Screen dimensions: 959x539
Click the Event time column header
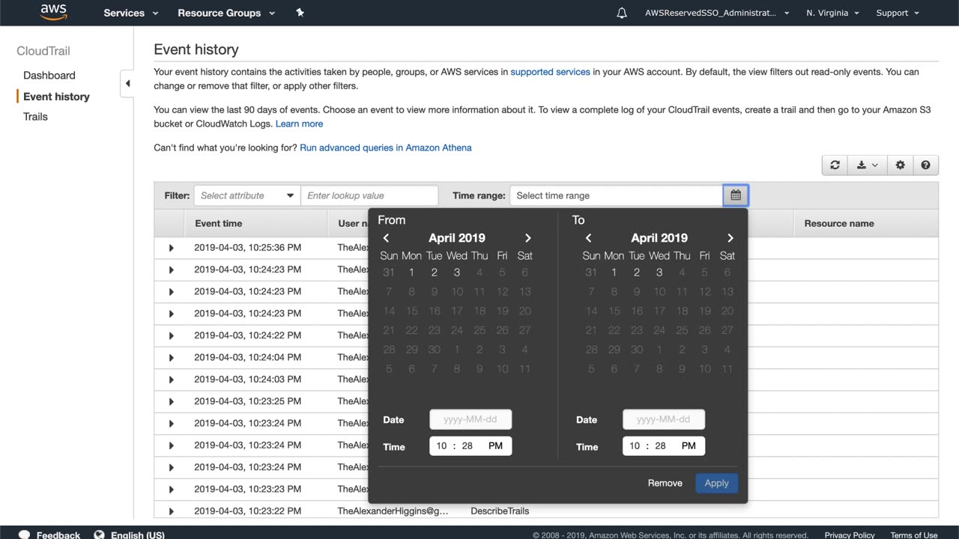coord(219,223)
